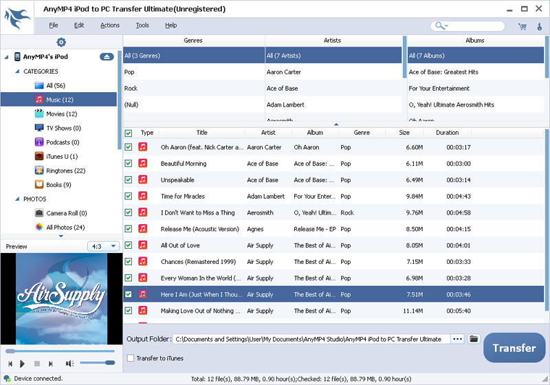The height and width of the screenshot is (385, 550).
Task: Browse output folder with three-dots button
Action: [x=457, y=339]
